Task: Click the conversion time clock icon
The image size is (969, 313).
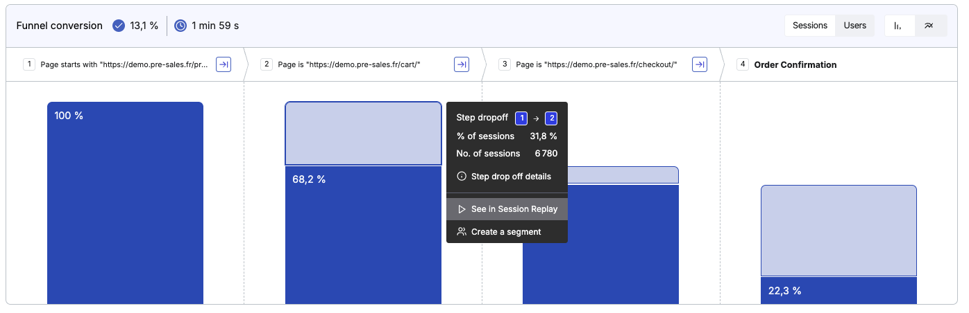Action: click(x=180, y=26)
